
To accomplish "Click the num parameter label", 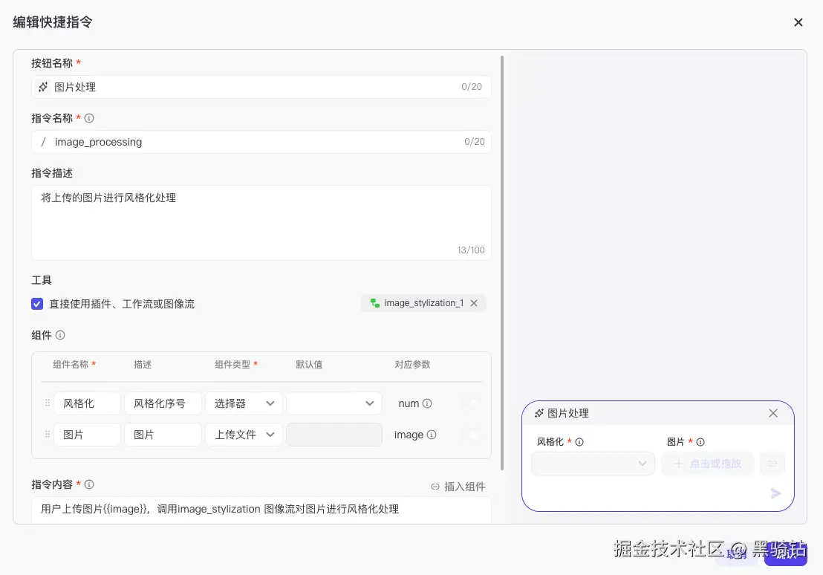I will pos(409,403).
